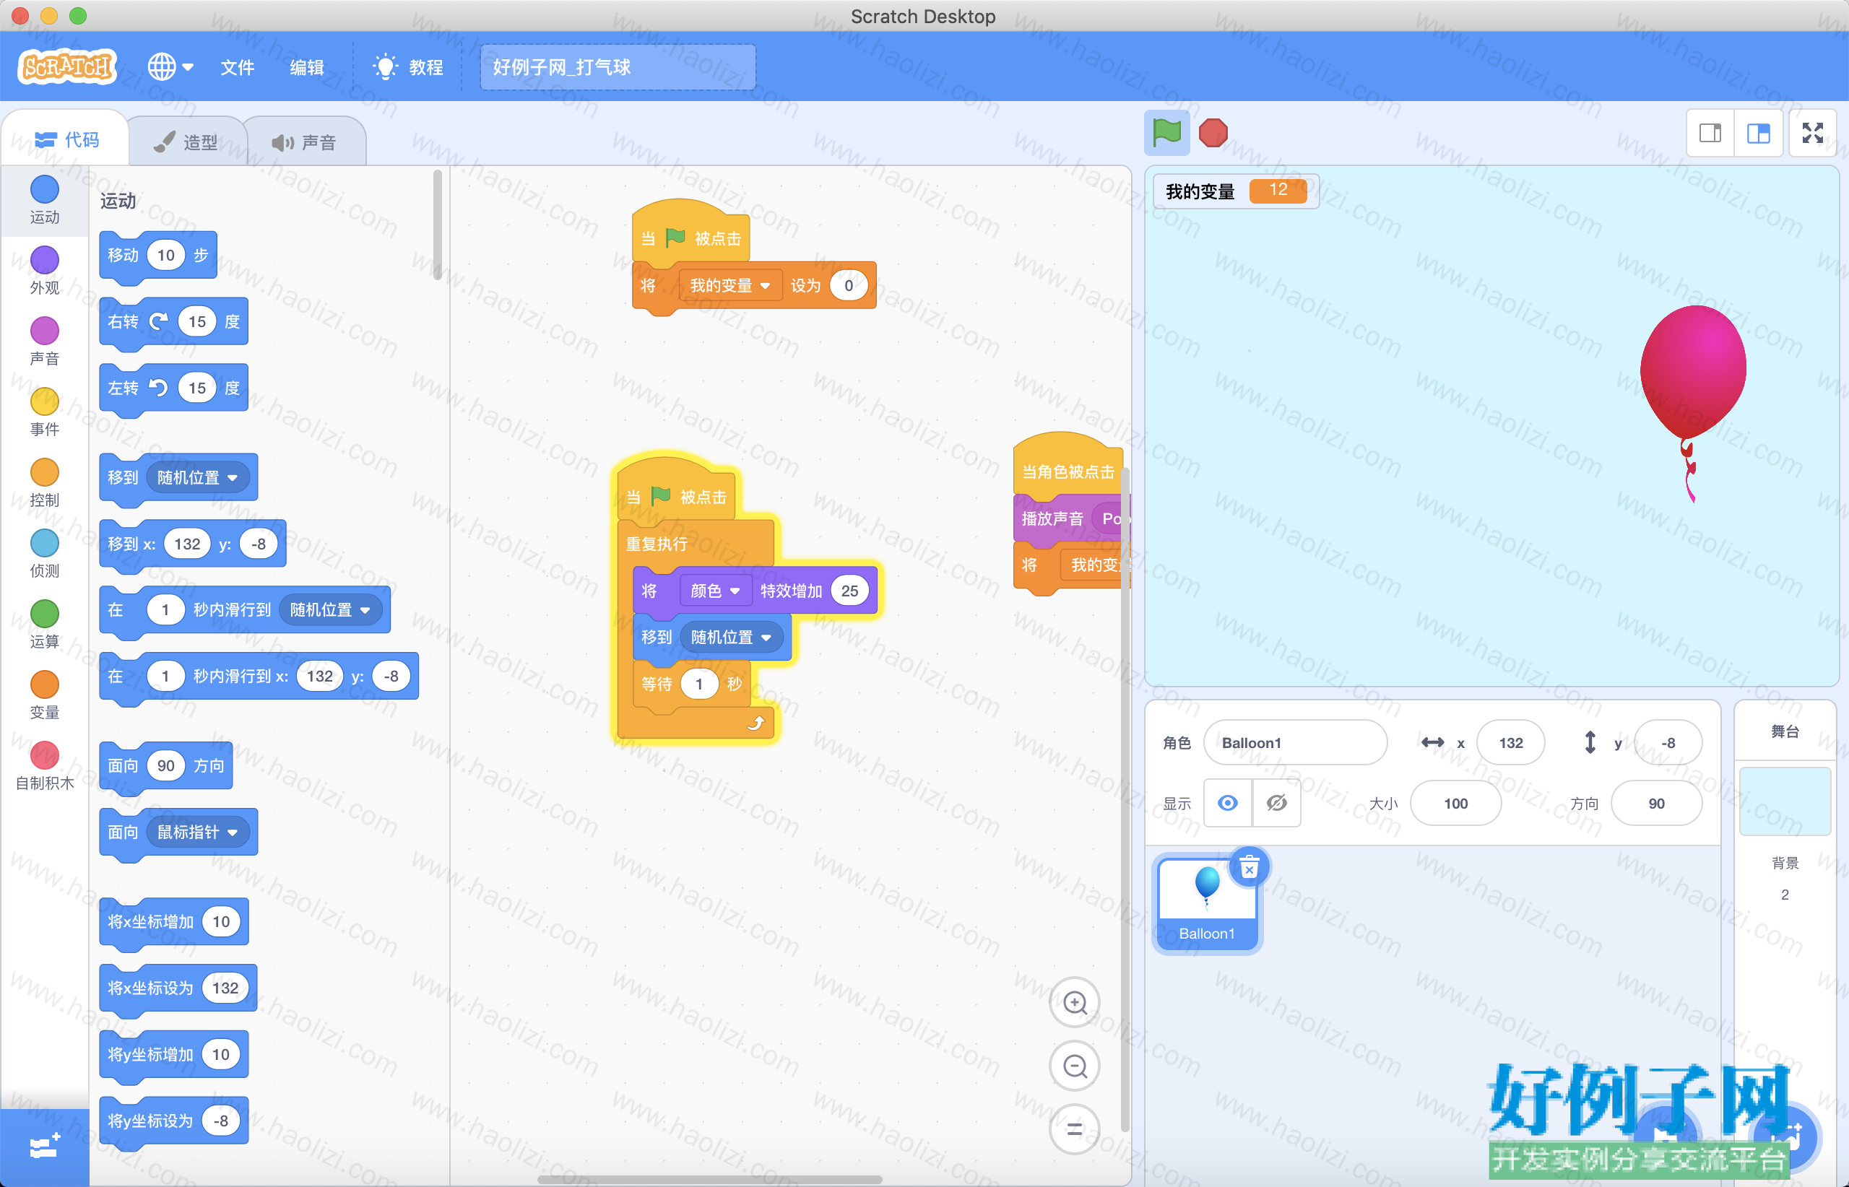
Task: Click the 我的变量 monitor on the stage
Action: [x=1235, y=191]
